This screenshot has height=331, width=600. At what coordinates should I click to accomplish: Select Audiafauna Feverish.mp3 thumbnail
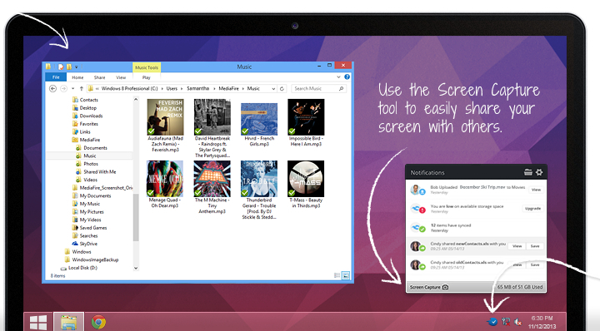coord(165,116)
